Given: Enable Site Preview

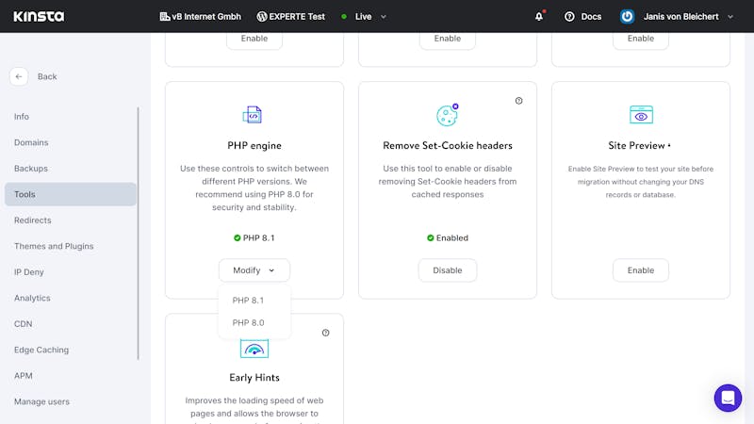Looking at the screenshot, I should pyautogui.click(x=641, y=270).
